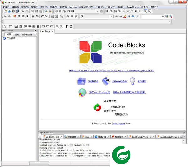Screen dimensions: 188x167
Task: Select the 搜索结果 log tab
Action: coord(71,137)
